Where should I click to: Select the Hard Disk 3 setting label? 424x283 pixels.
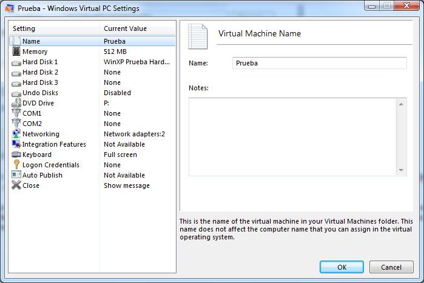pyautogui.click(x=40, y=82)
